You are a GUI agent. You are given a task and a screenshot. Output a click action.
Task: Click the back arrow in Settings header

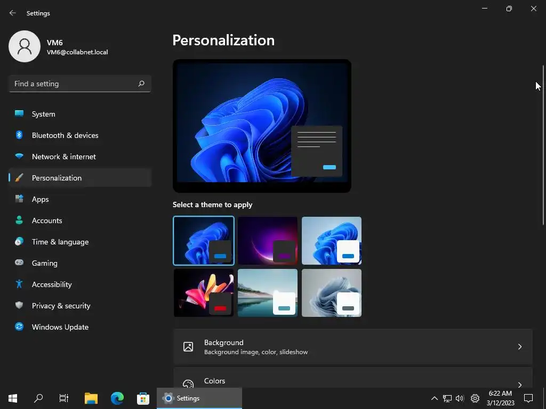click(13, 13)
